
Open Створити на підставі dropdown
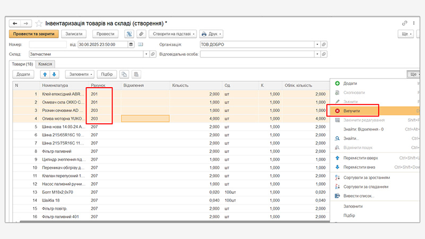pos(172,34)
